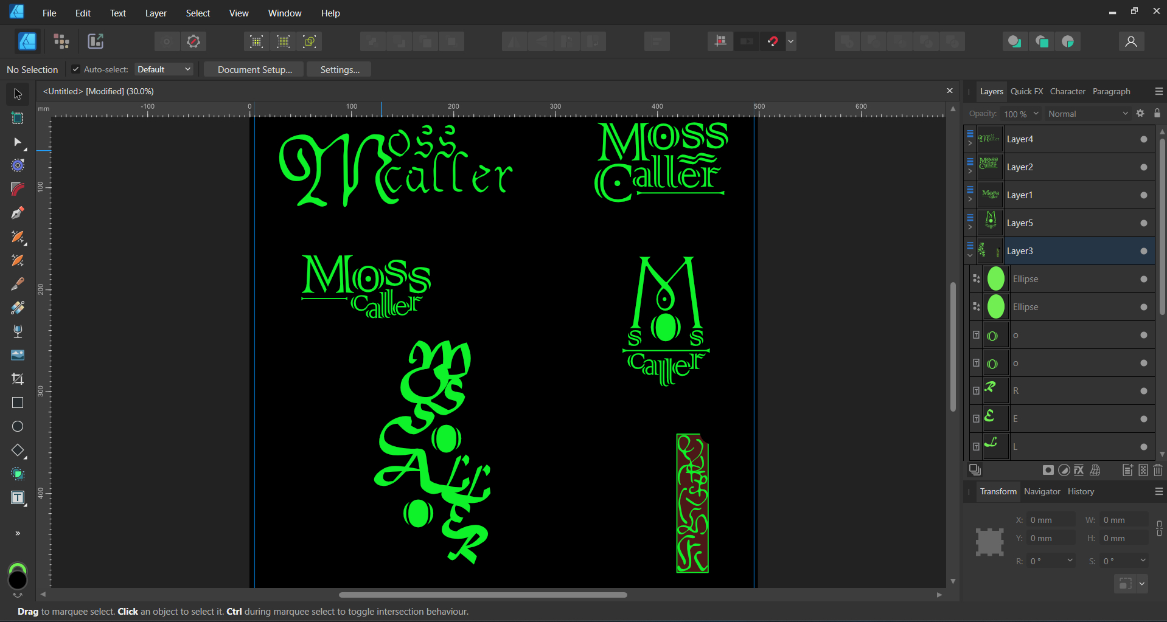This screenshot has width=1167, height=622.
Task: Click the Settings button
Action: point(340,69)
